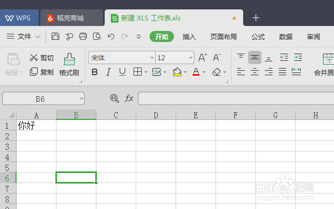Image resolution: width=334 pixels, height=209 pixels.
Task: Click the table style pencil icon
Action: click(x=157, y=72)
